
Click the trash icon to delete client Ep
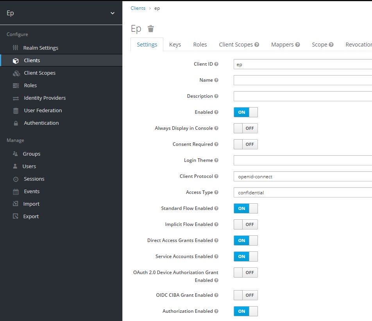[151, 29]
